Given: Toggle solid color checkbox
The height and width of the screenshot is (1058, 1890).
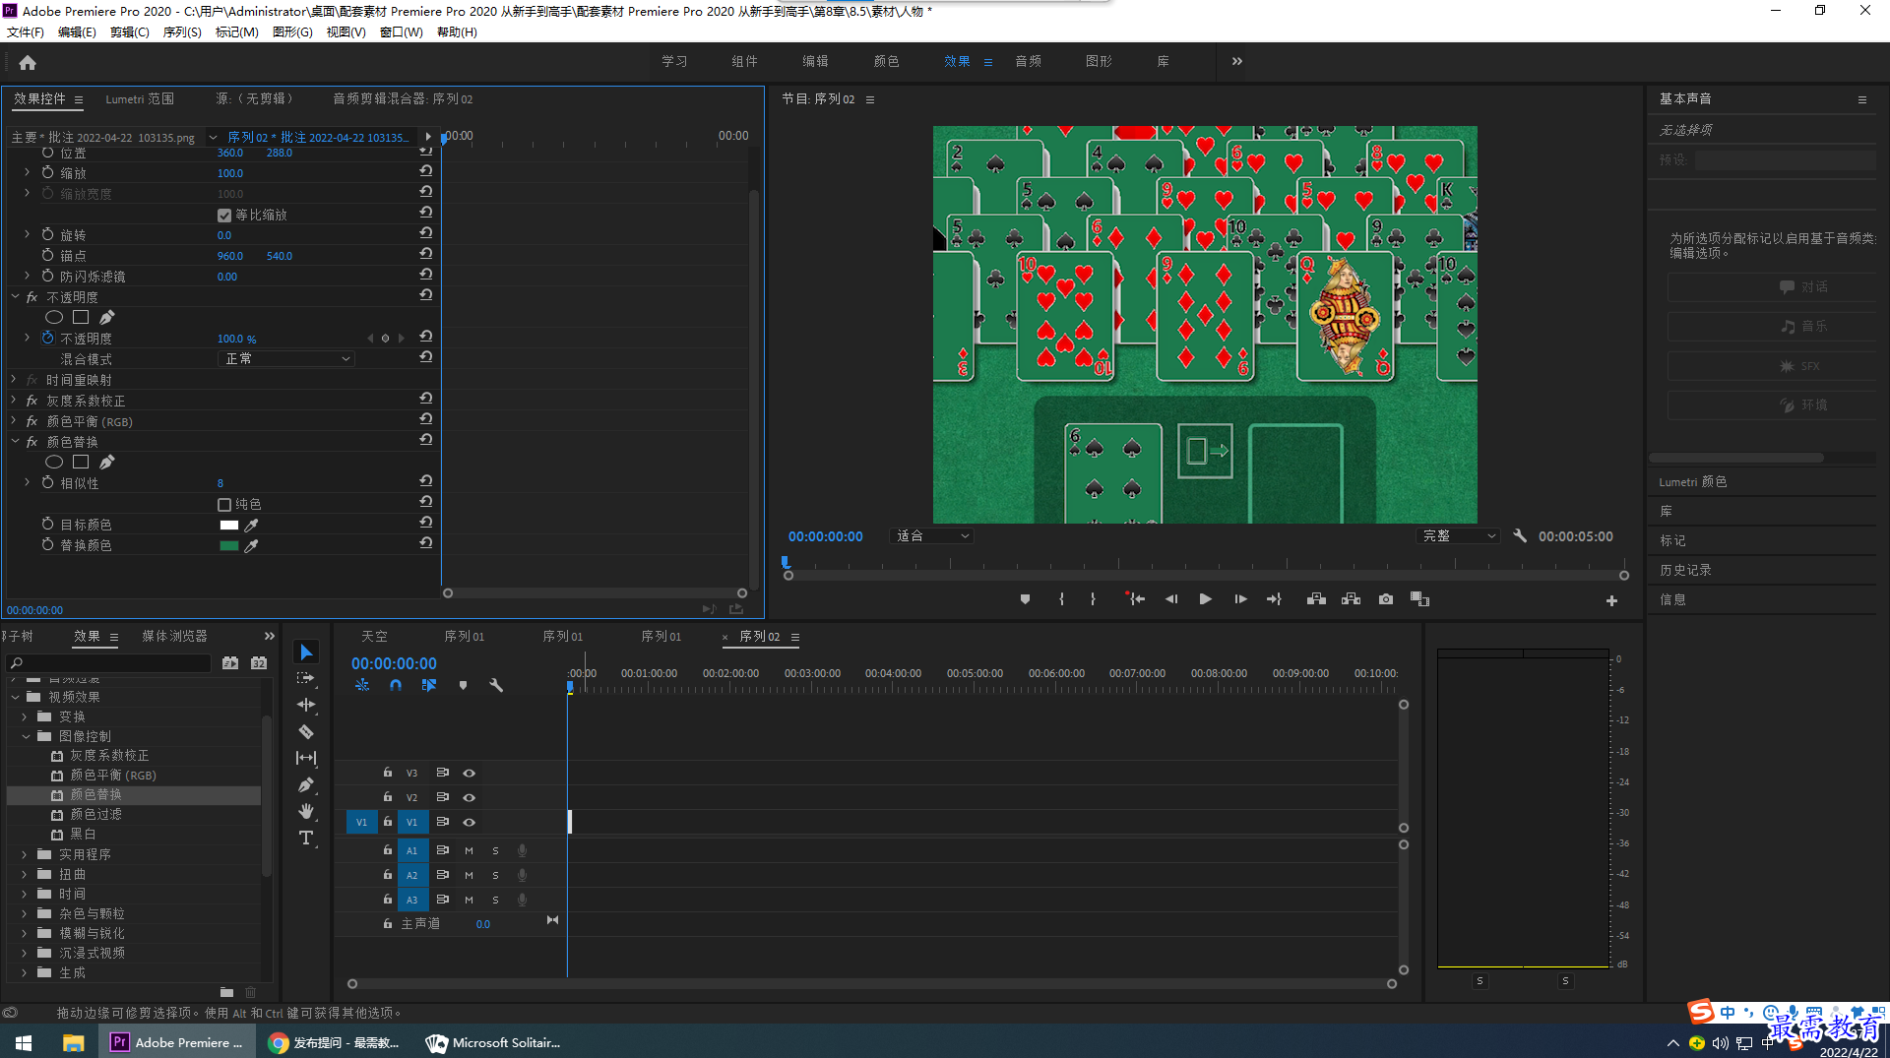Looking at the screenshot, I should coord(224,505).
